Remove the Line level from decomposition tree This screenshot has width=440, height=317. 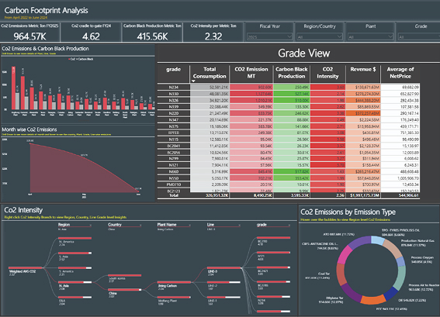coord(239,225)
